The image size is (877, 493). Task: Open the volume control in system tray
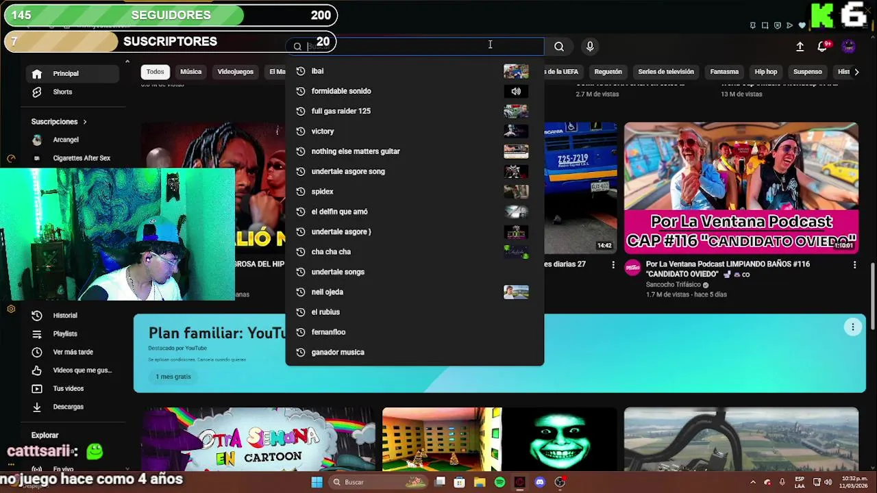coord(828,482)
